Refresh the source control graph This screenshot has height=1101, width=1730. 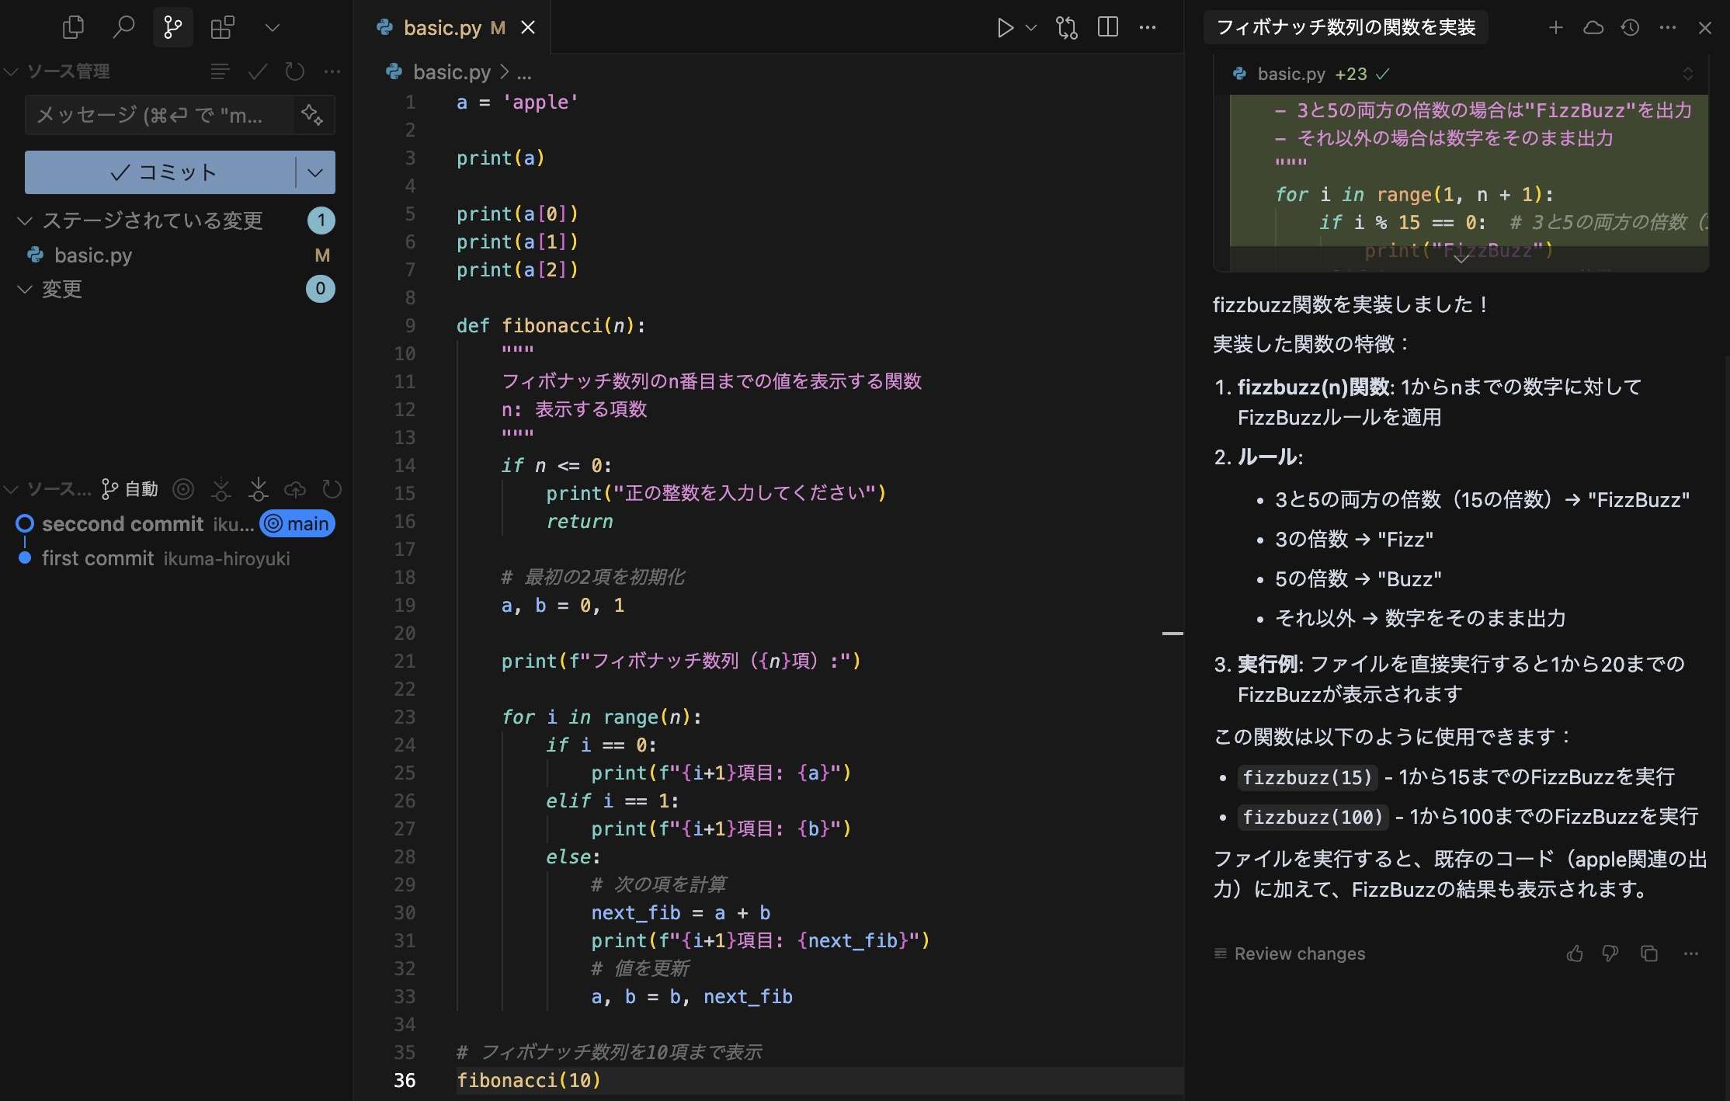tap(332, 489)
